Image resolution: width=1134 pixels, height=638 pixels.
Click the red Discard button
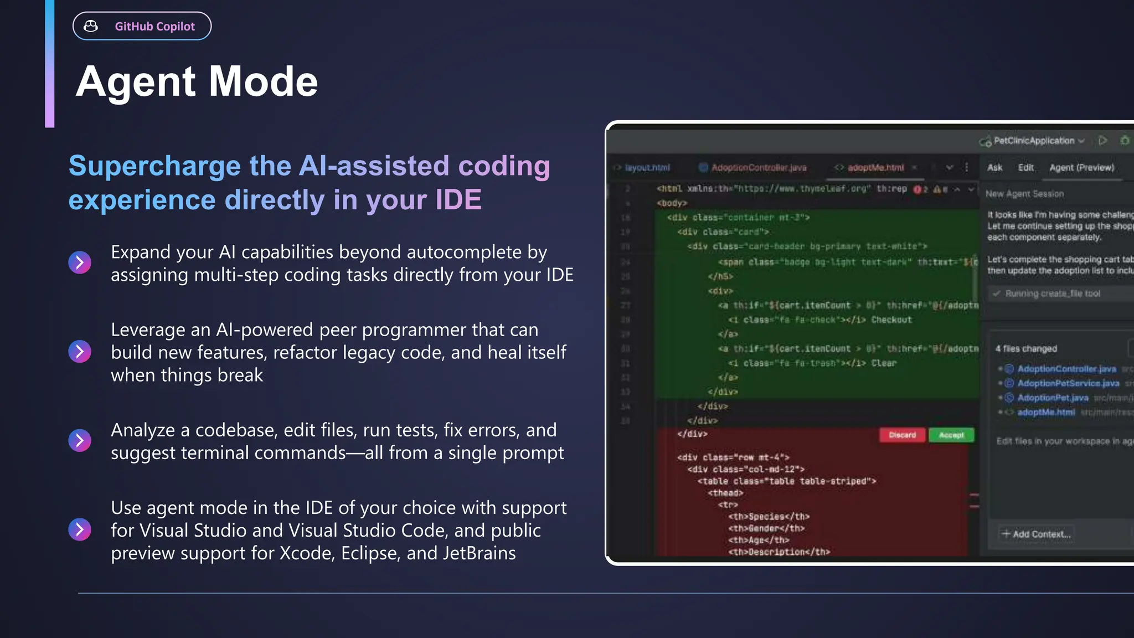[x=902, y=435]
